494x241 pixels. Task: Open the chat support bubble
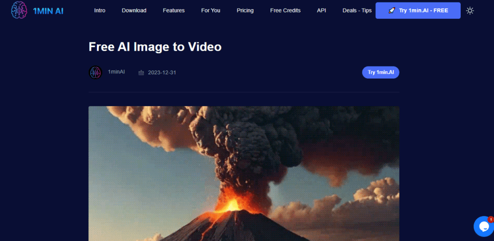pos(483,226)
